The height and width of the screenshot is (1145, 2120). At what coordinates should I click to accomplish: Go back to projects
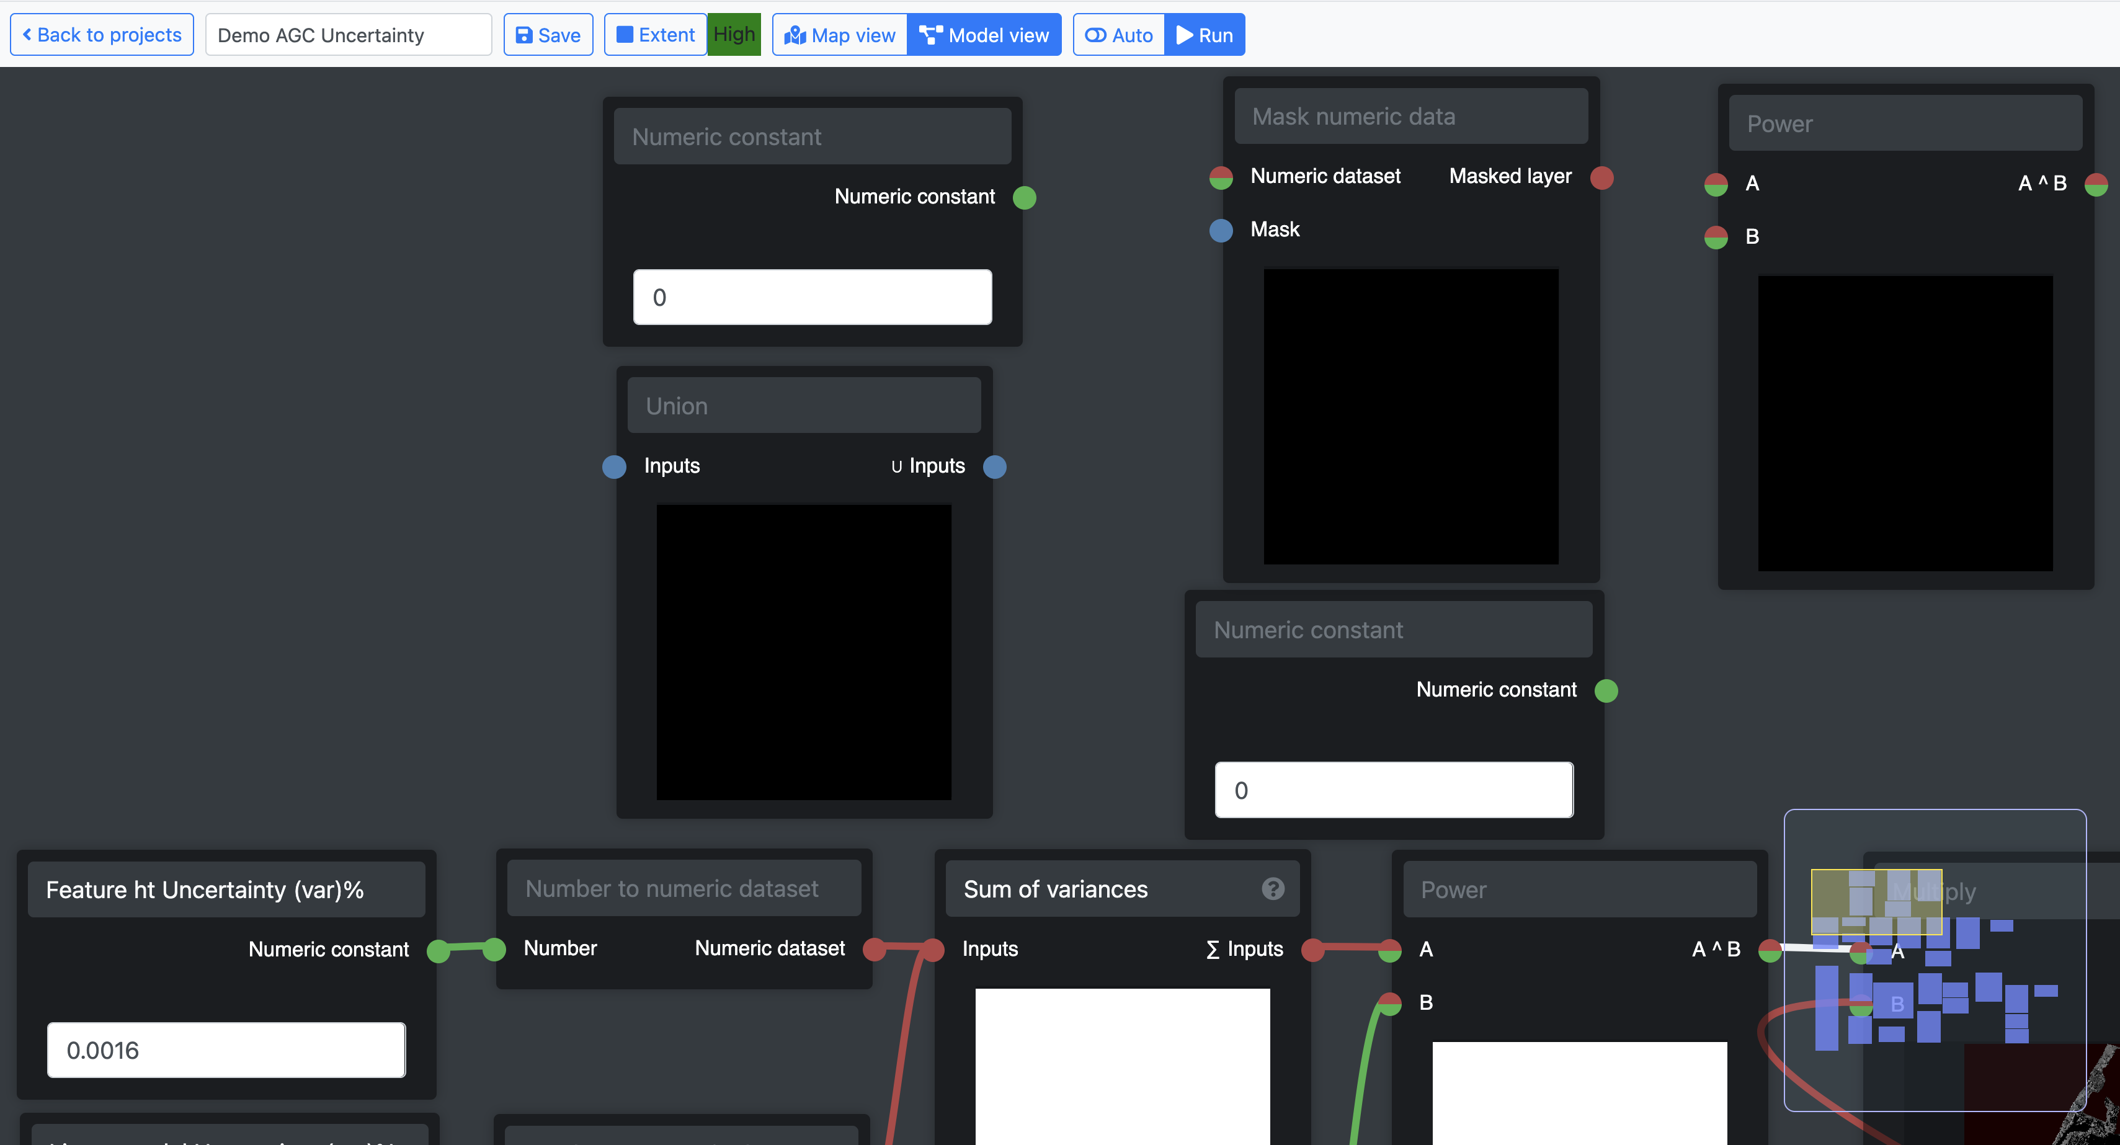point(102,35)
